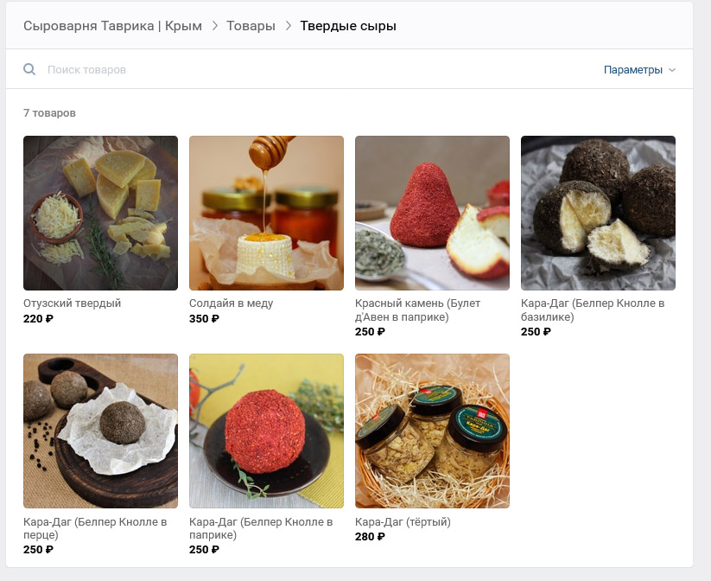Image resolution: width=711 pixels, height=581 pixels.
Task: Go to Сыроварня Таврика | Крым breadcrumb
Action: pos(113,26)
